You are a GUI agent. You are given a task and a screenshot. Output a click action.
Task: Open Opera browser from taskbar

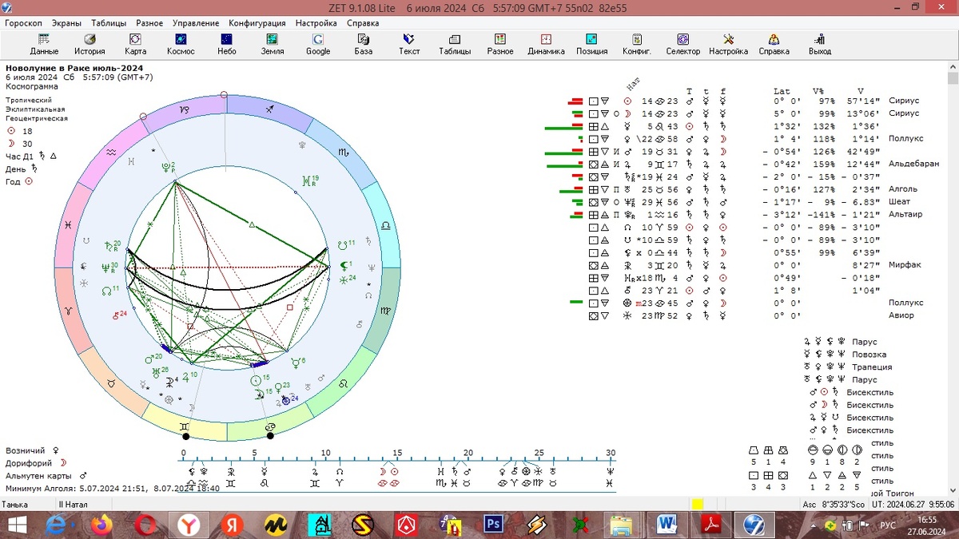point(145,525)
